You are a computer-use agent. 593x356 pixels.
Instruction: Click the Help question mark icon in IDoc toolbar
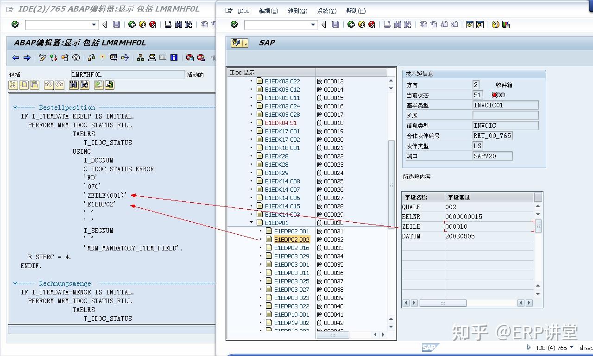point(496,25)
